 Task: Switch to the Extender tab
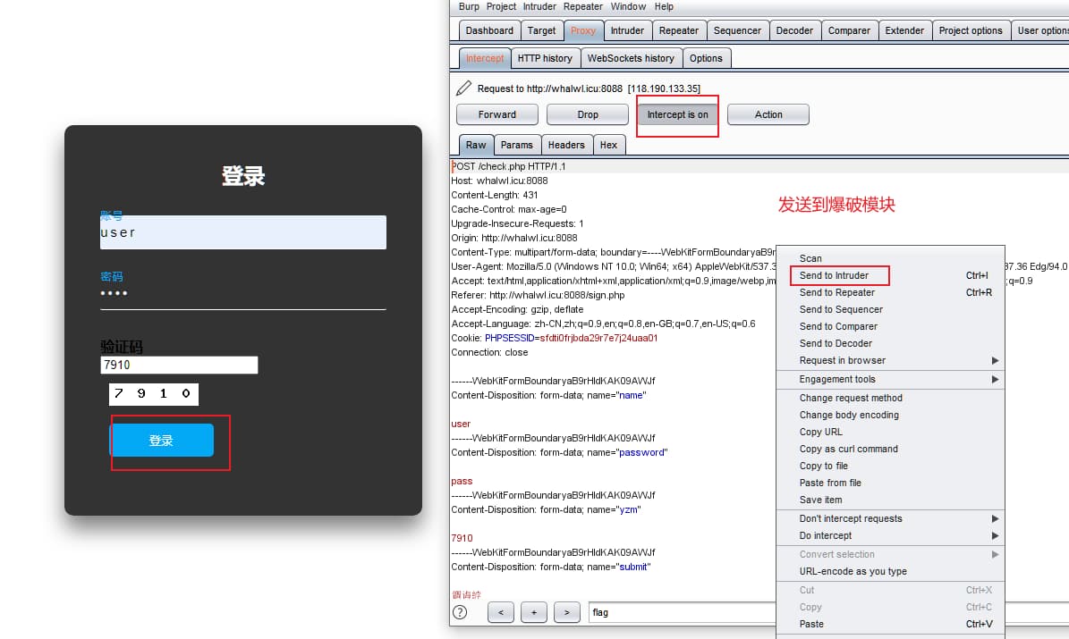coord(904,30)
